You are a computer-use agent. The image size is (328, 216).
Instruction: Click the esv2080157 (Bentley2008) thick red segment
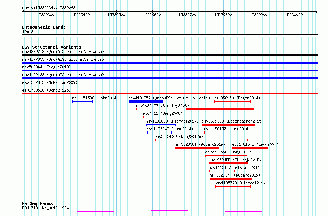(x=220, y=109)
